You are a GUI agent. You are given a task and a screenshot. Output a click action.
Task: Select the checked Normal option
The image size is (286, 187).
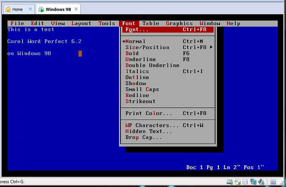tap(168, 42)
